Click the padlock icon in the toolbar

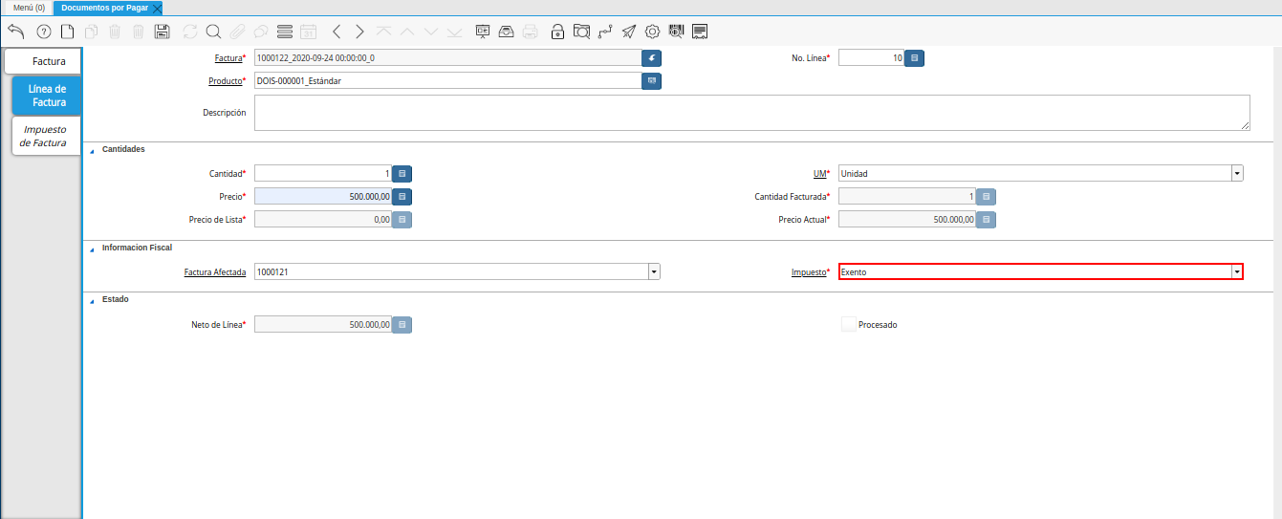(557, 32)
